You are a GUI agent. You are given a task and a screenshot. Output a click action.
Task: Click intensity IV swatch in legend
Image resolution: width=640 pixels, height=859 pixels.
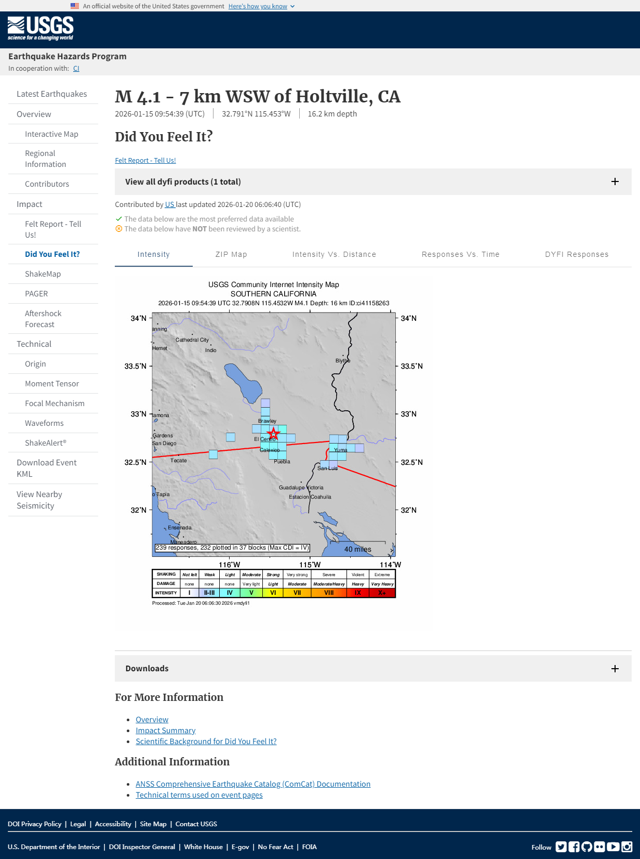(x=230, y=593)
